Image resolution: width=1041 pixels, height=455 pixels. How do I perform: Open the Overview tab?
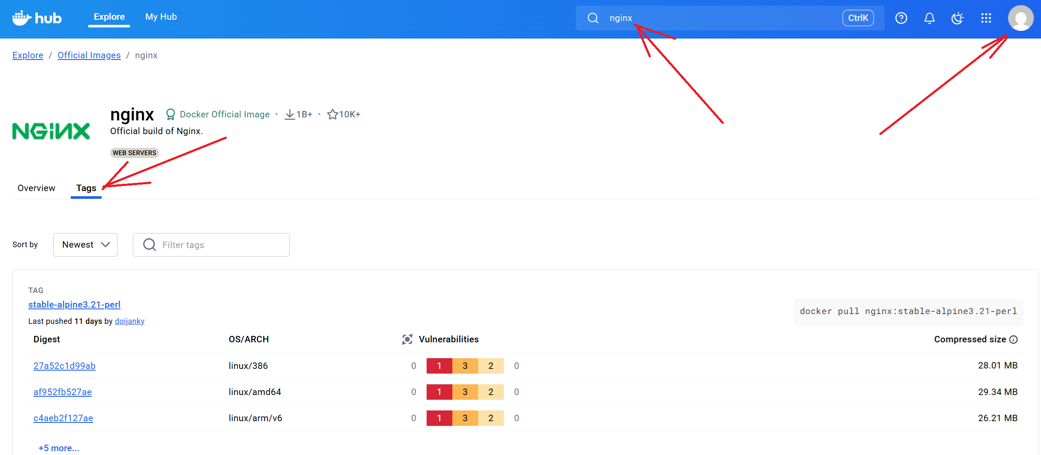coord(36,188)
